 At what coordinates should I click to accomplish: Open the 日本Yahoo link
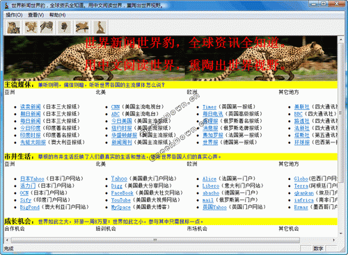click(x=32, y=179)
